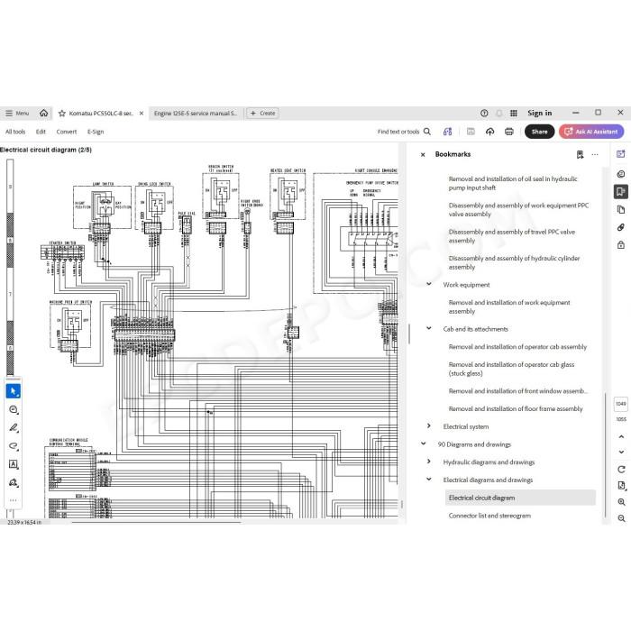The image size is (631, 631).
Task: Go to next page down arrow
Action: tap(621, 452)
